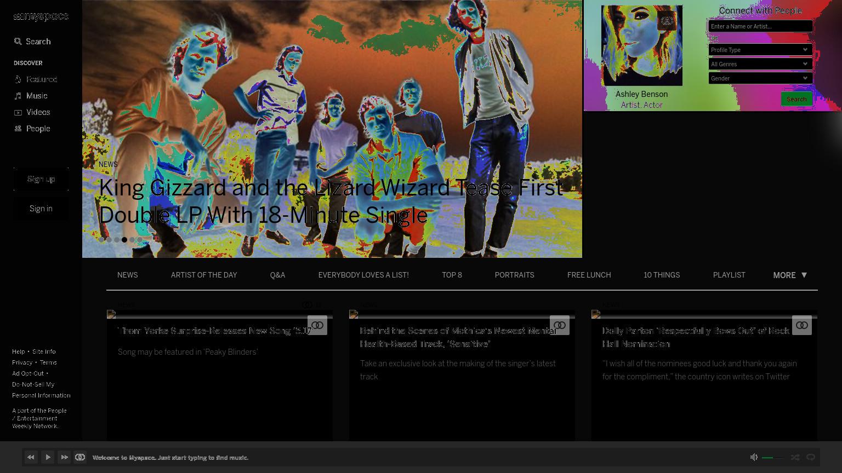Click connect icon in player bar
This screenshot has width=842, height=473.
(x=80, y=457)
